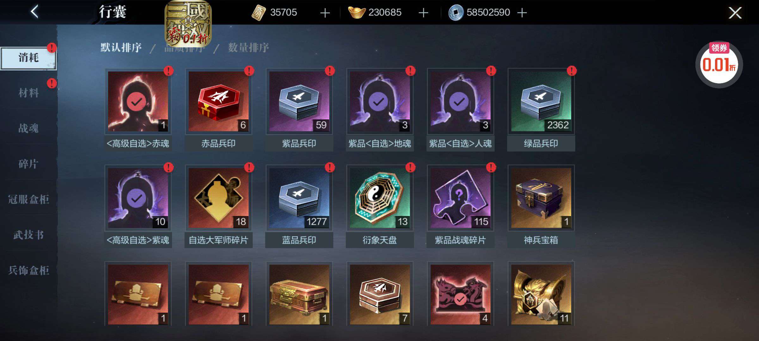
Task: Add gold ingots with the plus beside 230685
Action: [423, 13]
